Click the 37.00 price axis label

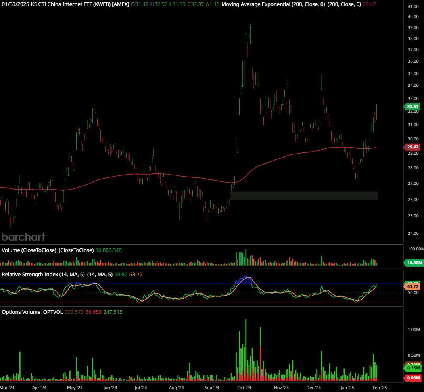tap(413, 50)
